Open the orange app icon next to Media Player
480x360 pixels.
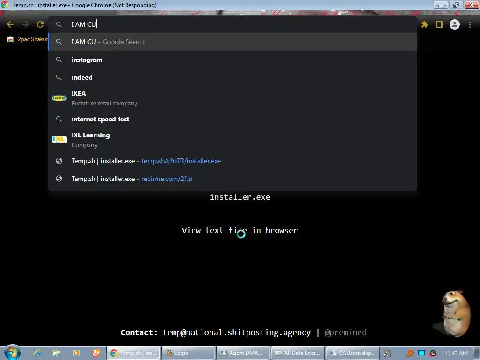[x=96, y=353]
